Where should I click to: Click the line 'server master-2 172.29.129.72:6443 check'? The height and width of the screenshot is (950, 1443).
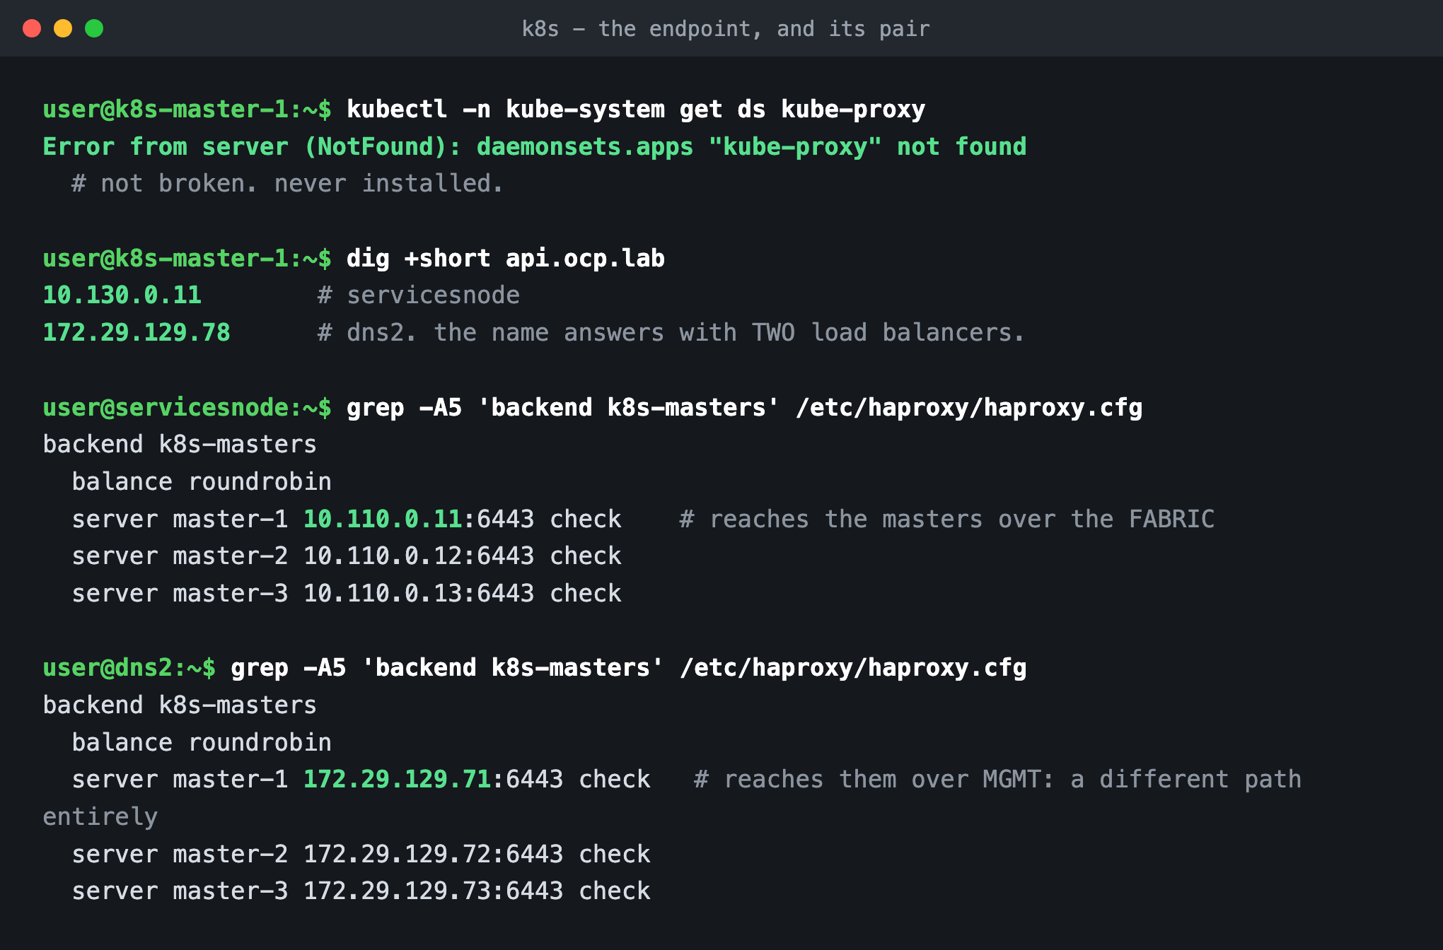click(x=361, y=855)
